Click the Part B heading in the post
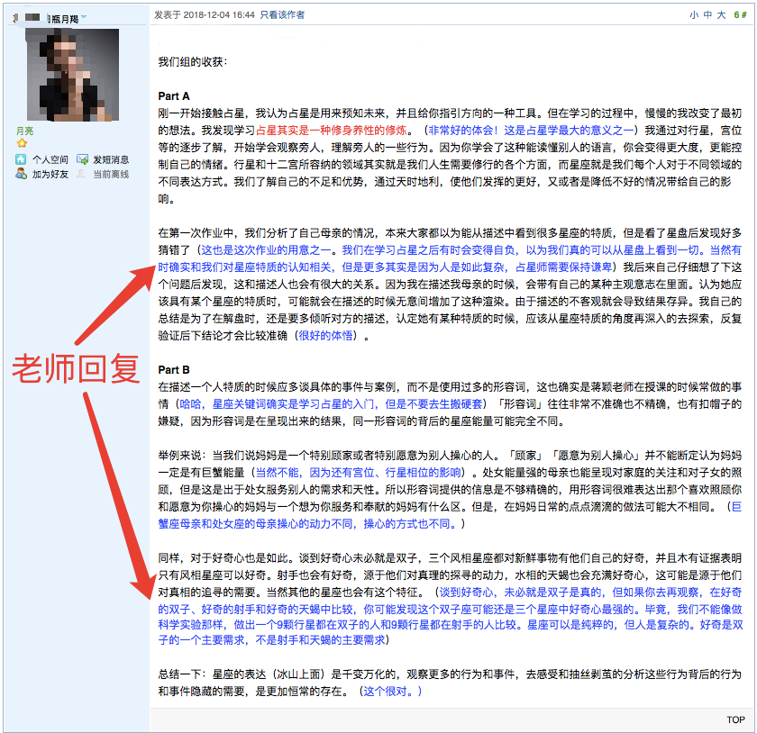 coord(174,369)
